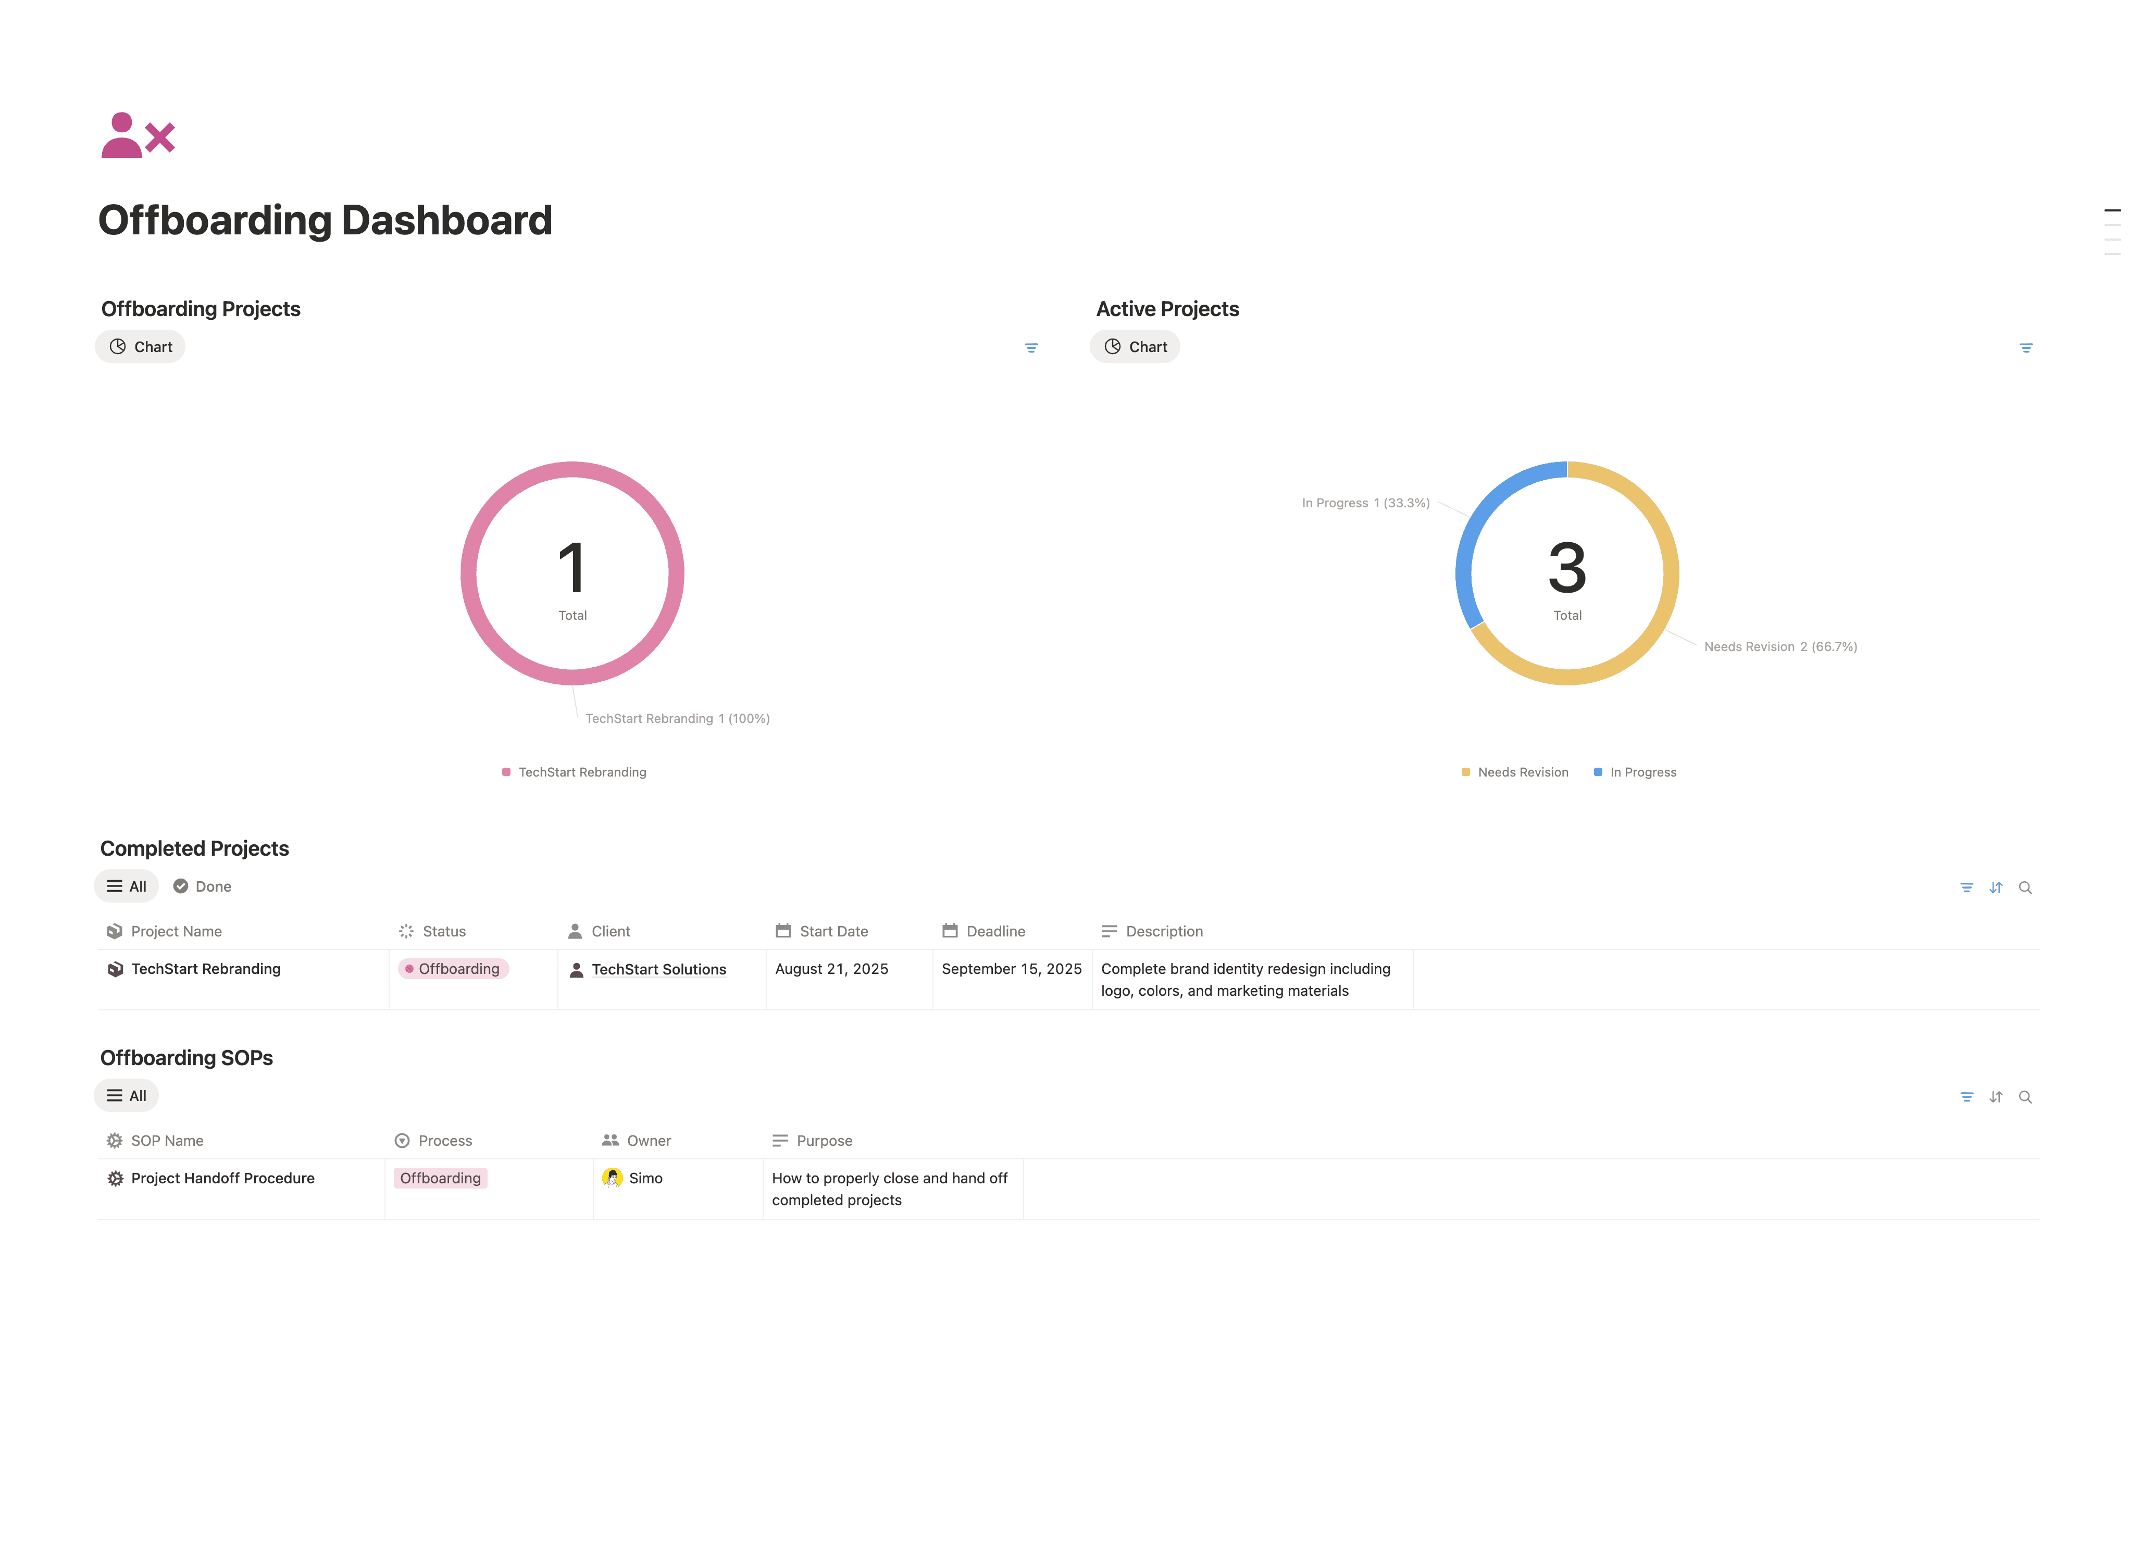
Task: Toggle Needs Revision legend entry
Action: tap(1514, 772)
